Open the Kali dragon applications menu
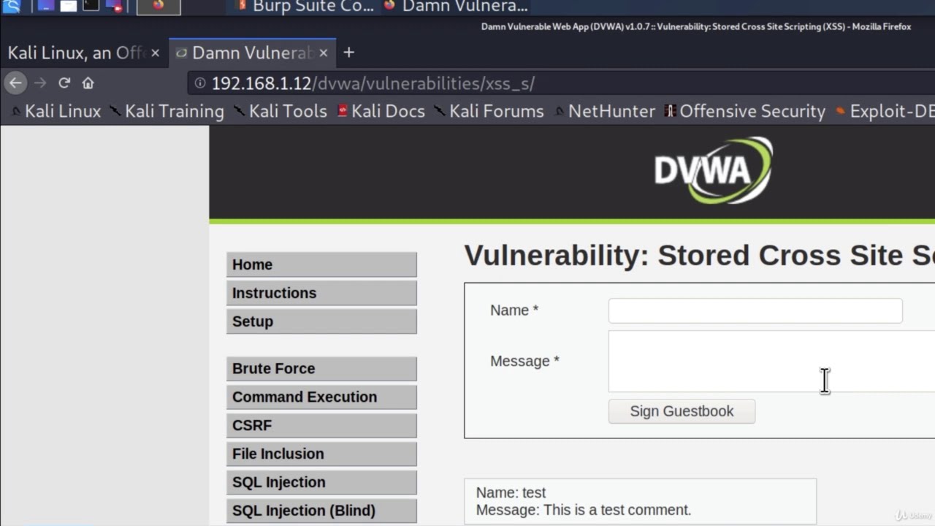935x526 pixels. 12,7
